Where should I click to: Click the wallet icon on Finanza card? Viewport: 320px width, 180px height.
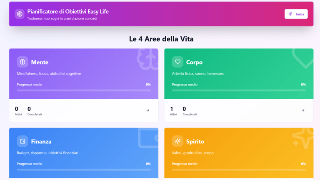22,141
